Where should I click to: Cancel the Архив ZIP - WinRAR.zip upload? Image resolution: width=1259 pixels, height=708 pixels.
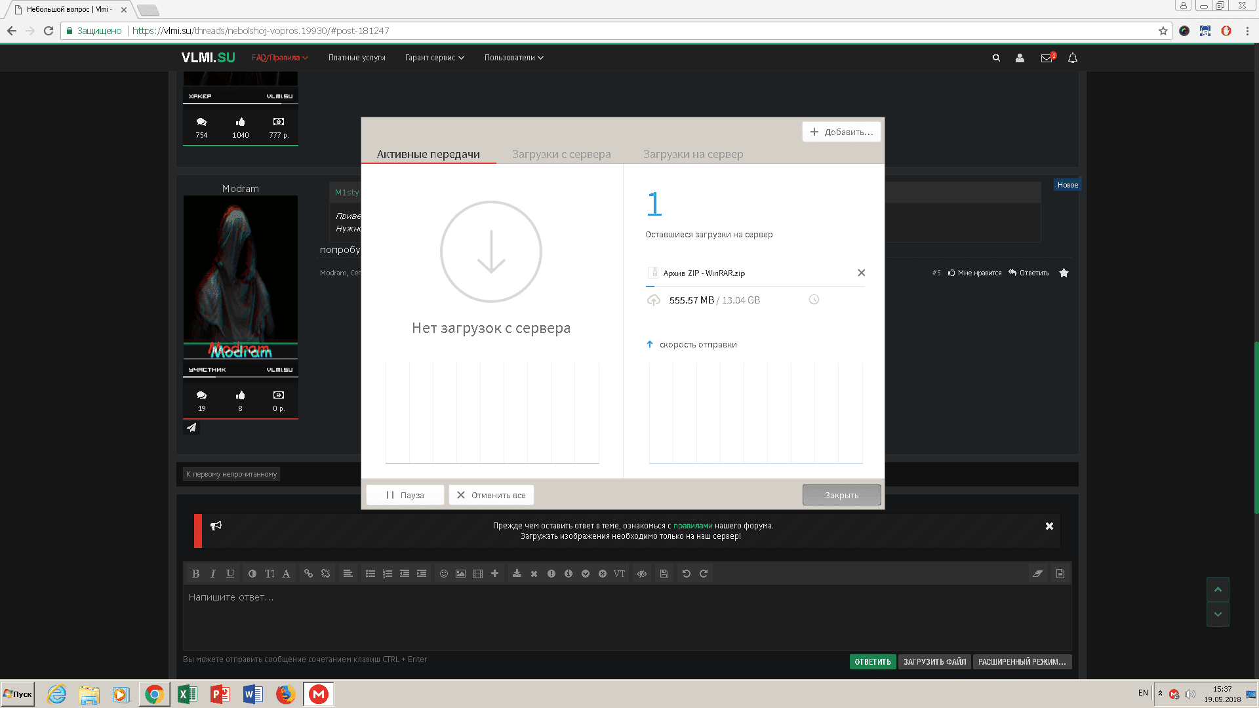(x=862, y=273)
